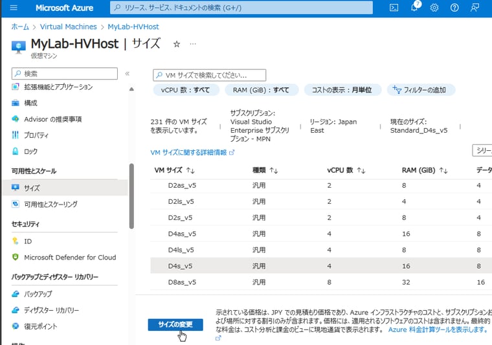Favorite this page with the star icon
The image size is (492, 345).
(x=177, y=44)
